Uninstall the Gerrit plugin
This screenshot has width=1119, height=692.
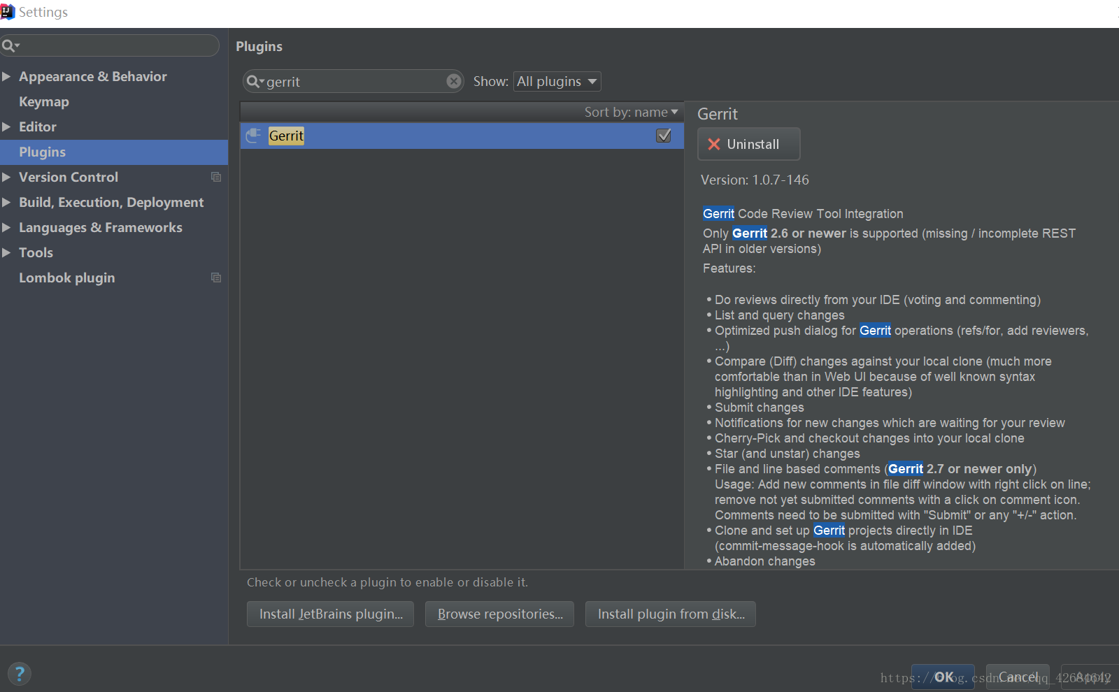click(749, 144)
